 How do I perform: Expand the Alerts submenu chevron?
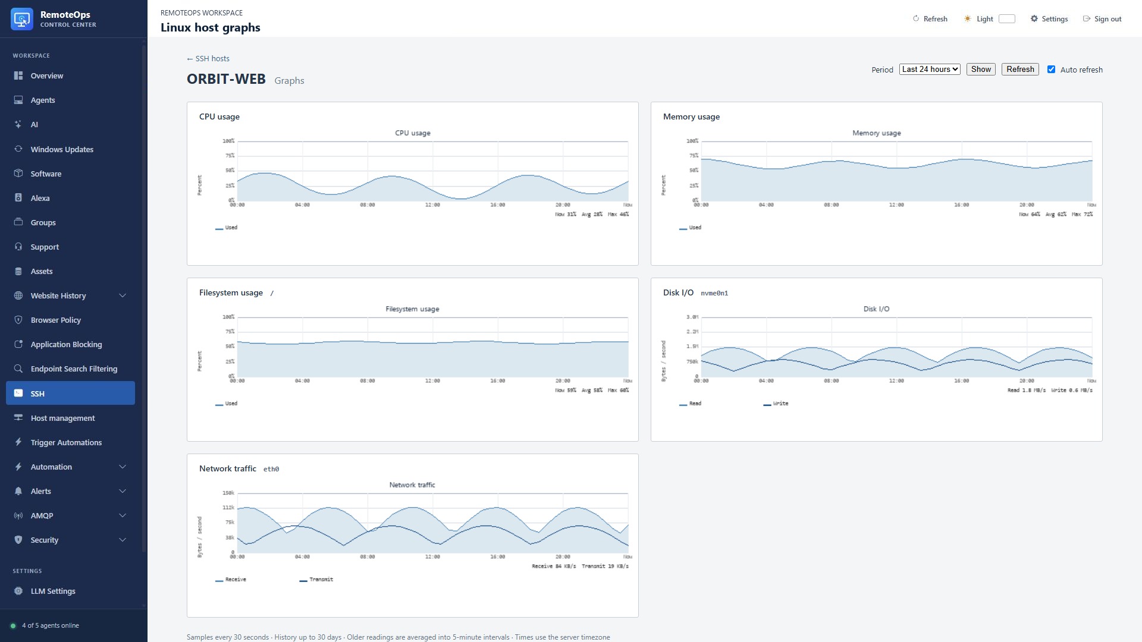[123, 491]
